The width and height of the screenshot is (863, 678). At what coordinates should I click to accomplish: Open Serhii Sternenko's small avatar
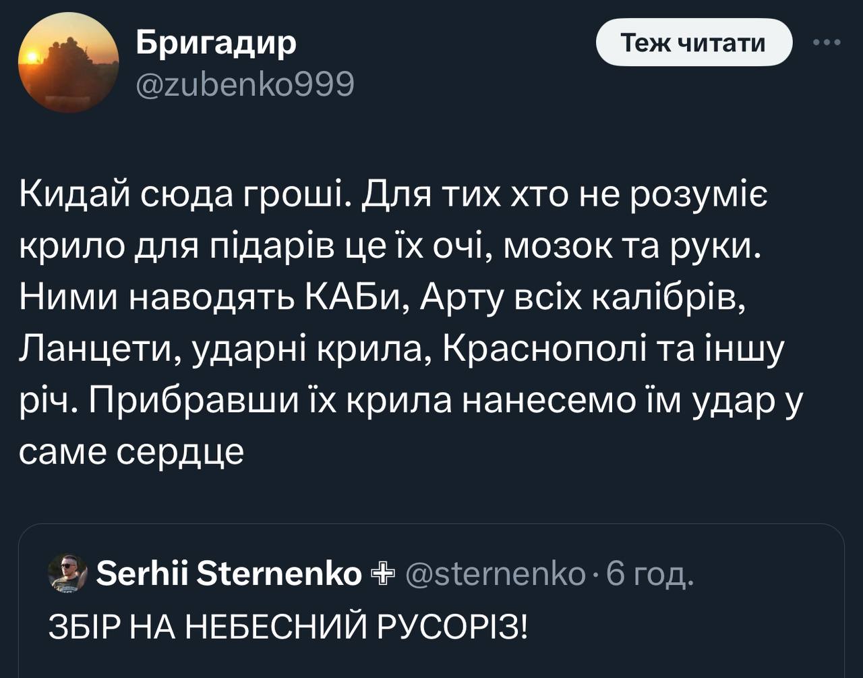point(68,573)
